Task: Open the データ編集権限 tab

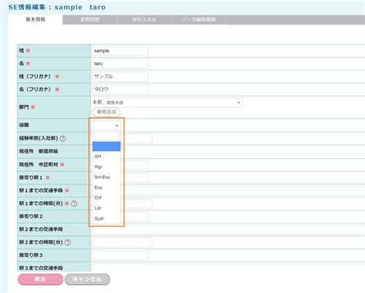Action: [199, 19]
